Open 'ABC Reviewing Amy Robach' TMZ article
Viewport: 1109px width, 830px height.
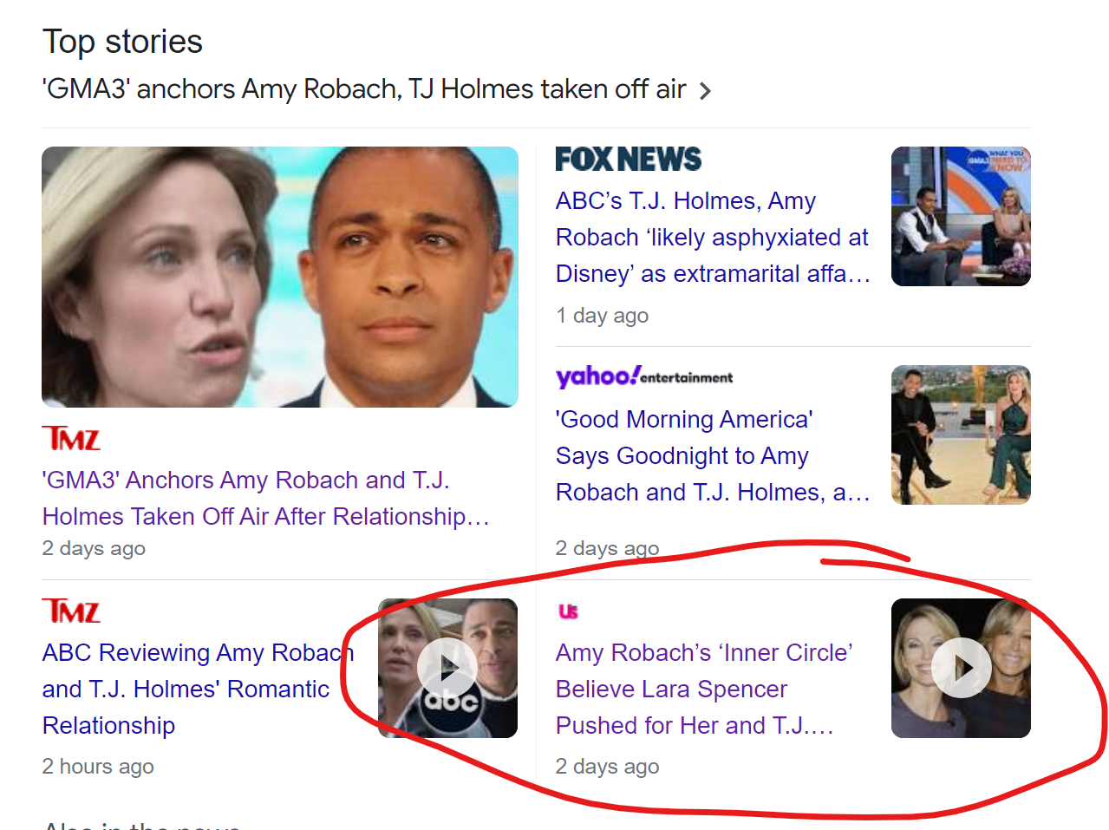199,689
